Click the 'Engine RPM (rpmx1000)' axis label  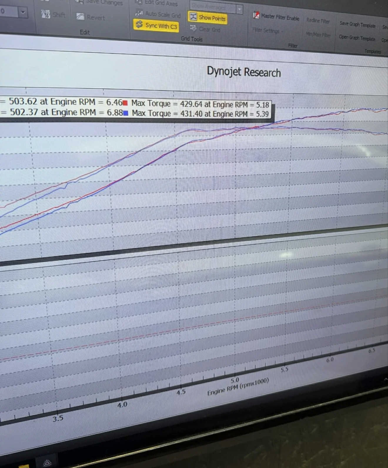click(x=238, y=387)
